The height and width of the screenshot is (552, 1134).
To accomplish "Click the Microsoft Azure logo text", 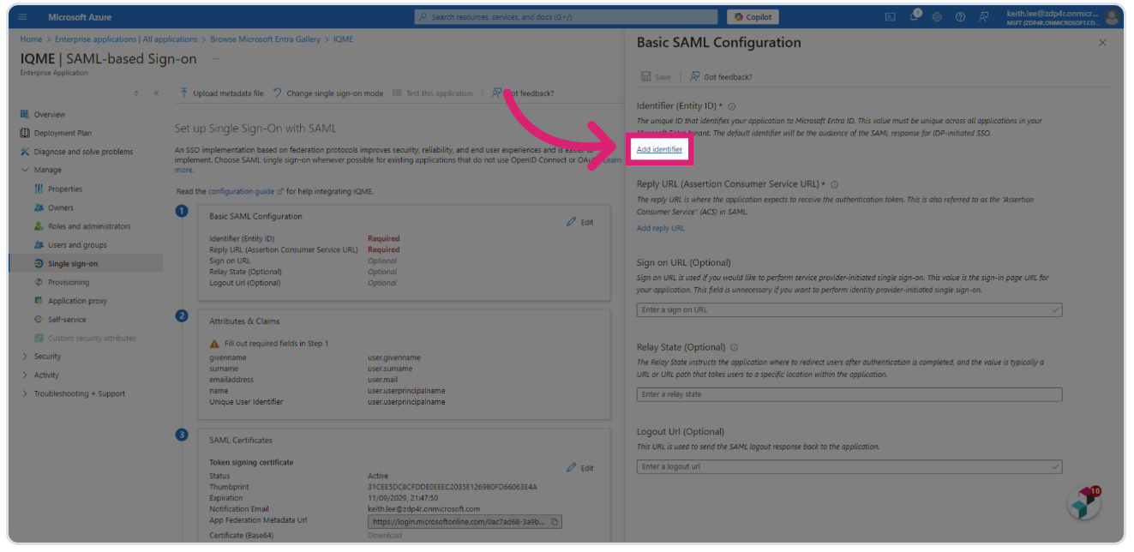I will point(80,17).
